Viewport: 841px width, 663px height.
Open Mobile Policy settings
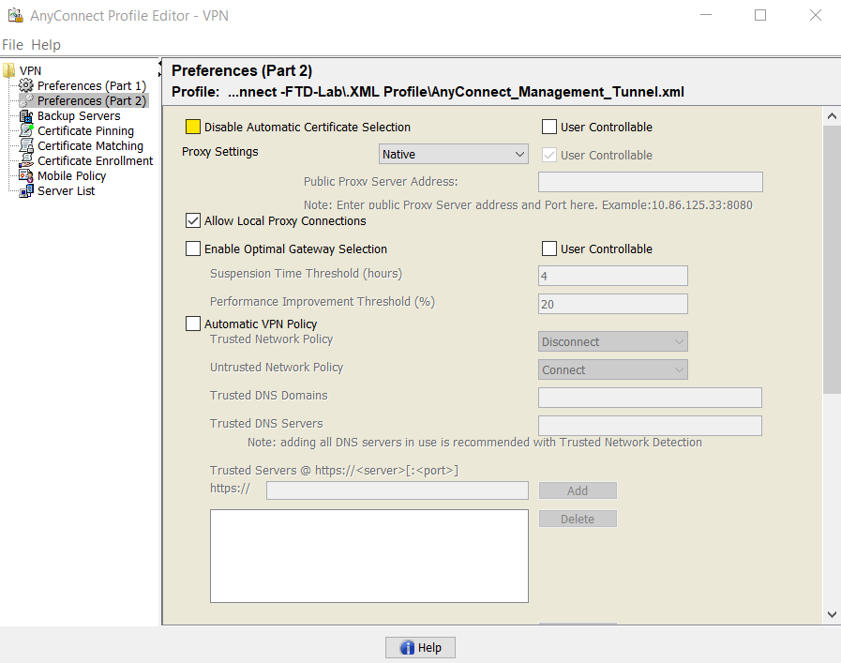pyautogui.click(x=72, y=176)
